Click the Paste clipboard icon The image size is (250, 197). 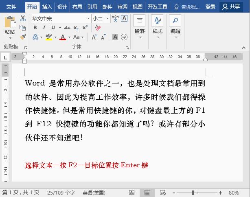(10, 22)
